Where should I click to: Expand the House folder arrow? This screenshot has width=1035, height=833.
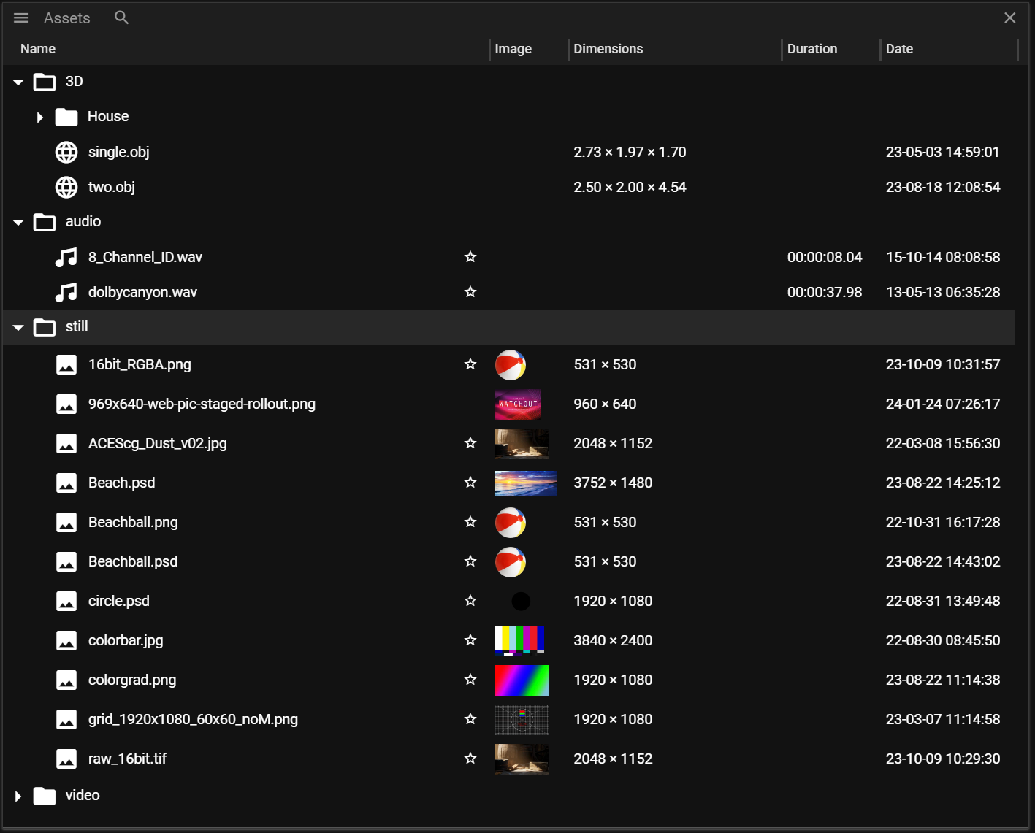point(40,118)
